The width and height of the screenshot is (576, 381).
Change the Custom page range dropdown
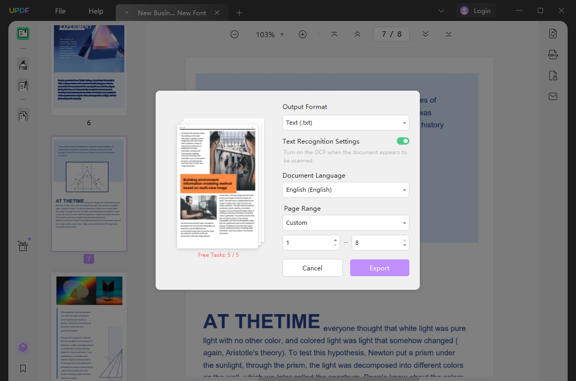pyautogui.click(x=345, y=222)
